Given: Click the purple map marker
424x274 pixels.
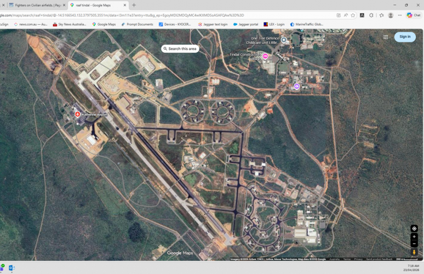Looking at the screenshot, I should [296, 87].
